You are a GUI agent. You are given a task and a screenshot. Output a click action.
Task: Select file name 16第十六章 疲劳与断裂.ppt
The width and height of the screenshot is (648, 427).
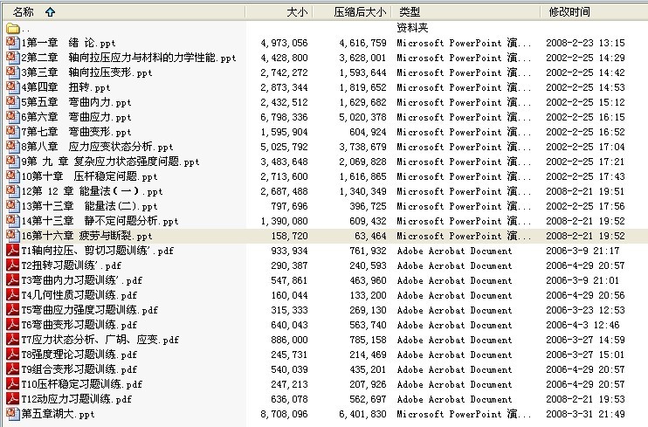(87, 236)
